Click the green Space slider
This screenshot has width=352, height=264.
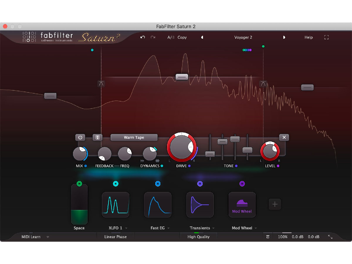(79, 204)
